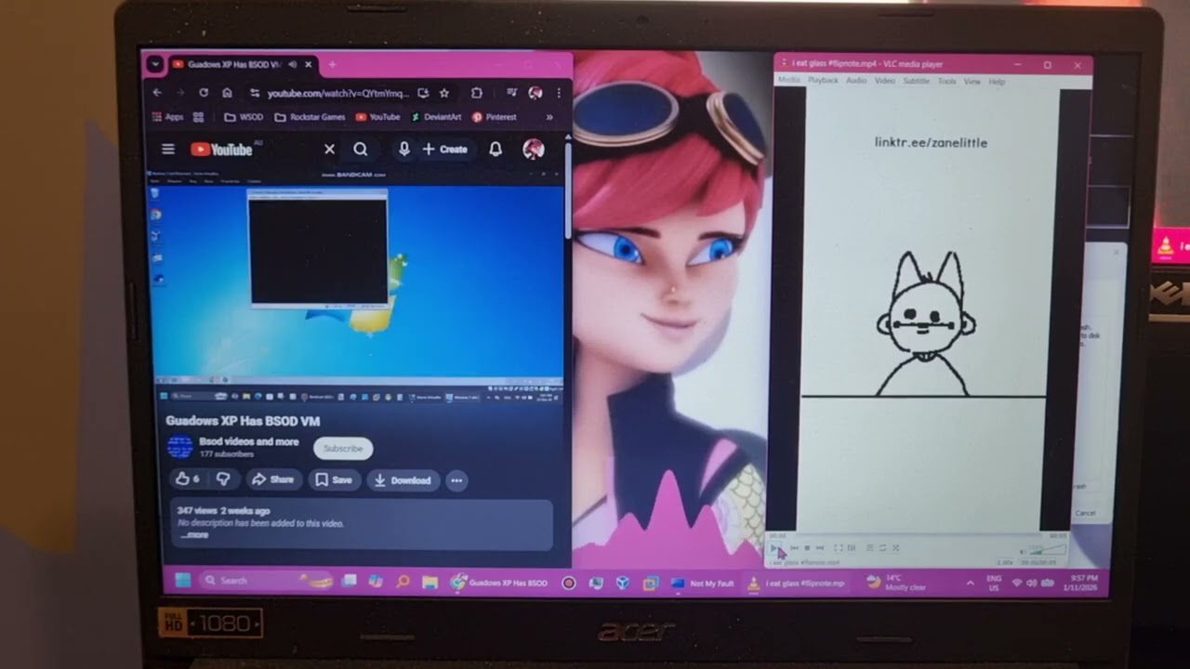Open the Chrome tab search dropdown
Viewport: 1190px width, 669px height.
point(155,64)
